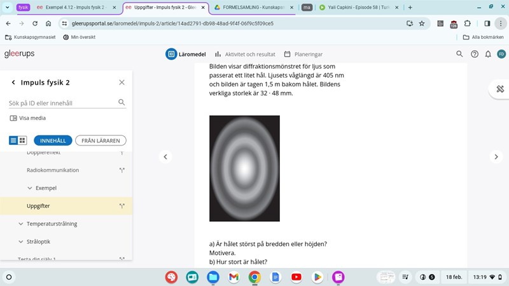Launch YouTube from the shelf

(x=296, y=277)
